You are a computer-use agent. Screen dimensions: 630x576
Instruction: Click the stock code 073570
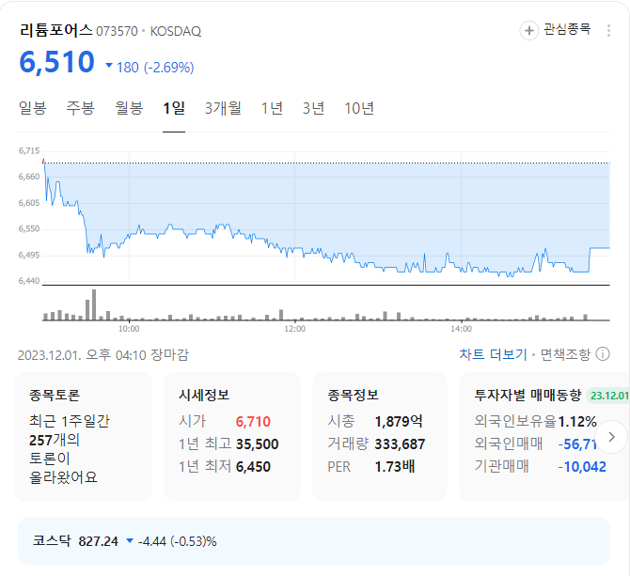click(117, 31)
